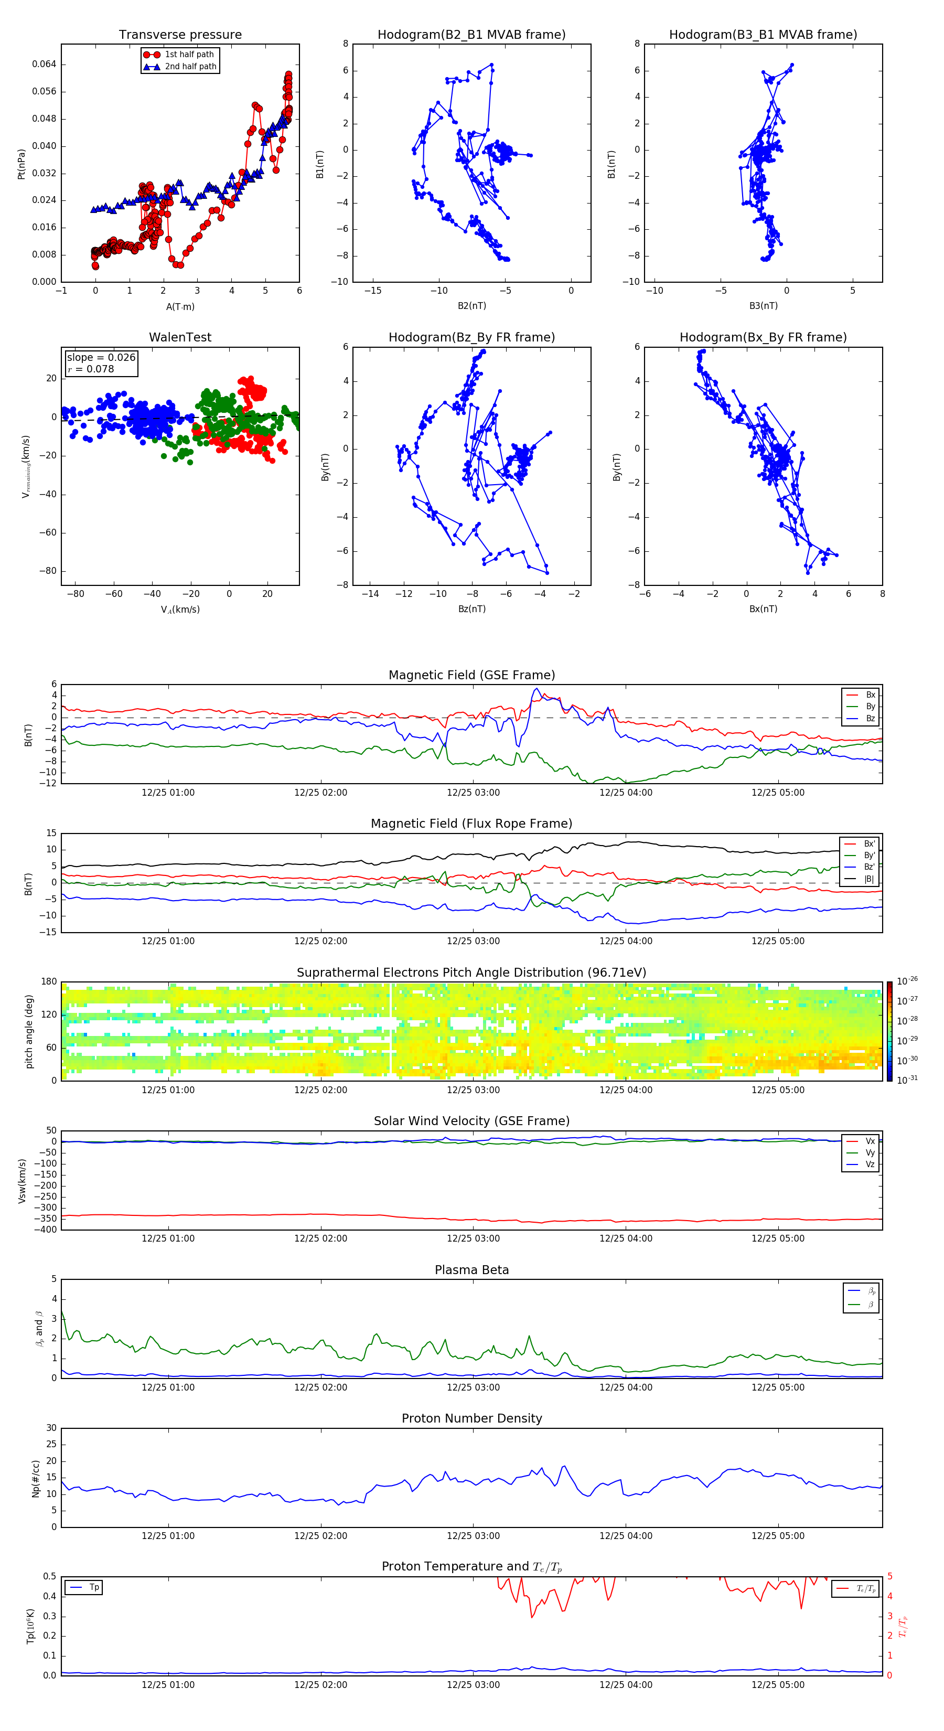Viewport: 944px width, 1731px height.
Task: Click the "r = 0.078" annotation
Action: pyautogui.click(x=91, y=370)
